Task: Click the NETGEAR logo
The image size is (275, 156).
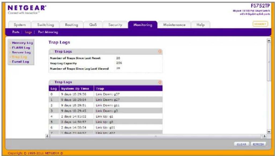Action: tap(27, 8)
